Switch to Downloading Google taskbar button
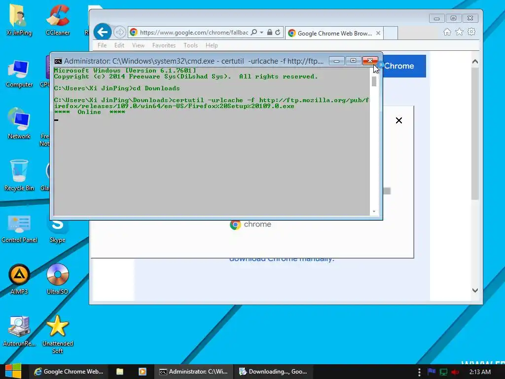The width and height of the screenshot is (505, 379). (273, 372)
